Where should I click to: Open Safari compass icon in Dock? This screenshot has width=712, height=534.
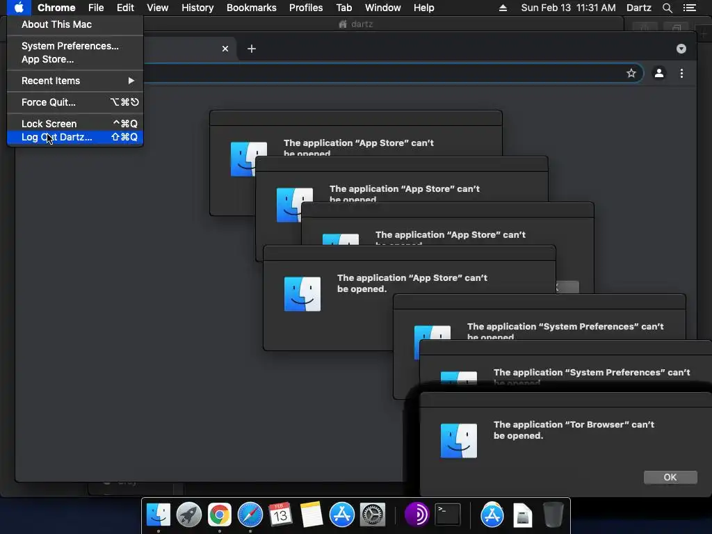(x=250, y=515)
